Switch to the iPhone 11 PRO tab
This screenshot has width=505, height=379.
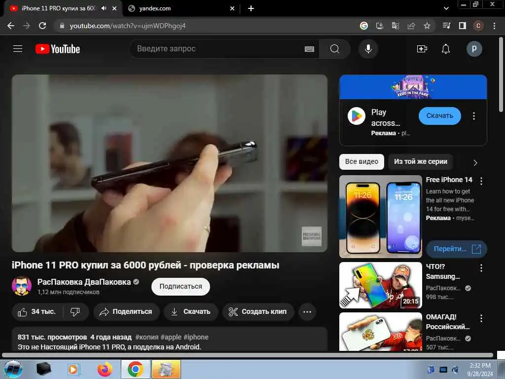click(x=58, y=8)
